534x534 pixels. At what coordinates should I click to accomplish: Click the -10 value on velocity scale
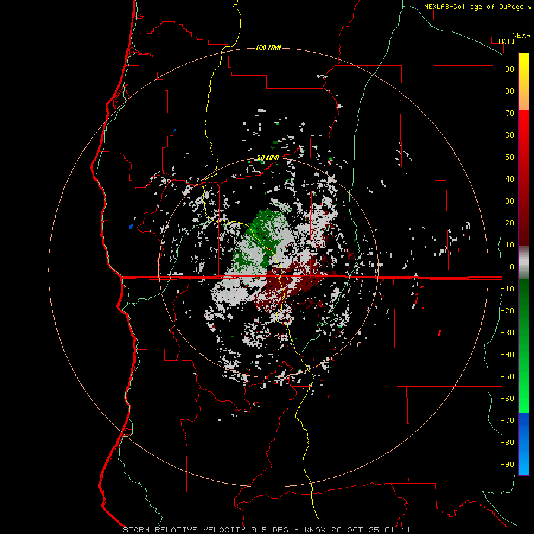(507, 289)
